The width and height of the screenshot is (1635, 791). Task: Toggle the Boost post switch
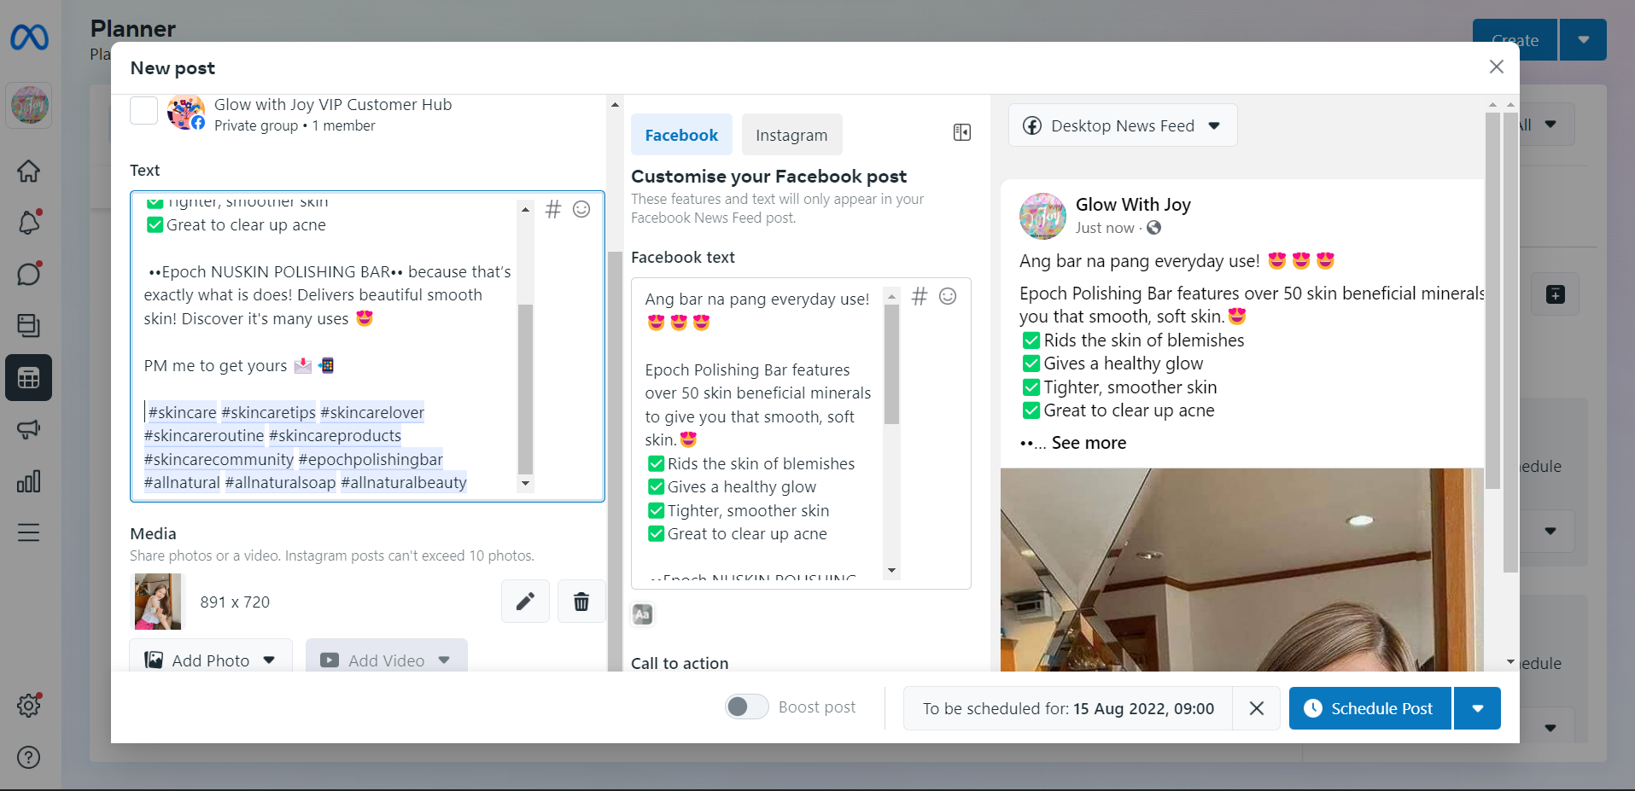(747, 707)
